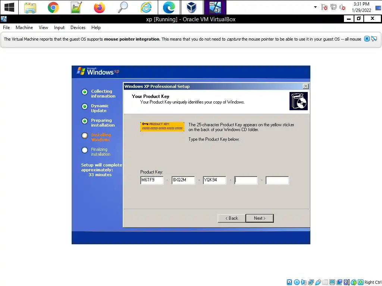Click the VirtualBox window title icon
The width and height of the screenshot is (382, 286).
point(4,19)
